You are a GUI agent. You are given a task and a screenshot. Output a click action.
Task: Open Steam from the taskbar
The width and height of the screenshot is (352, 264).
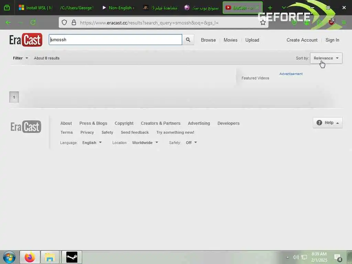tap(72, 257)
